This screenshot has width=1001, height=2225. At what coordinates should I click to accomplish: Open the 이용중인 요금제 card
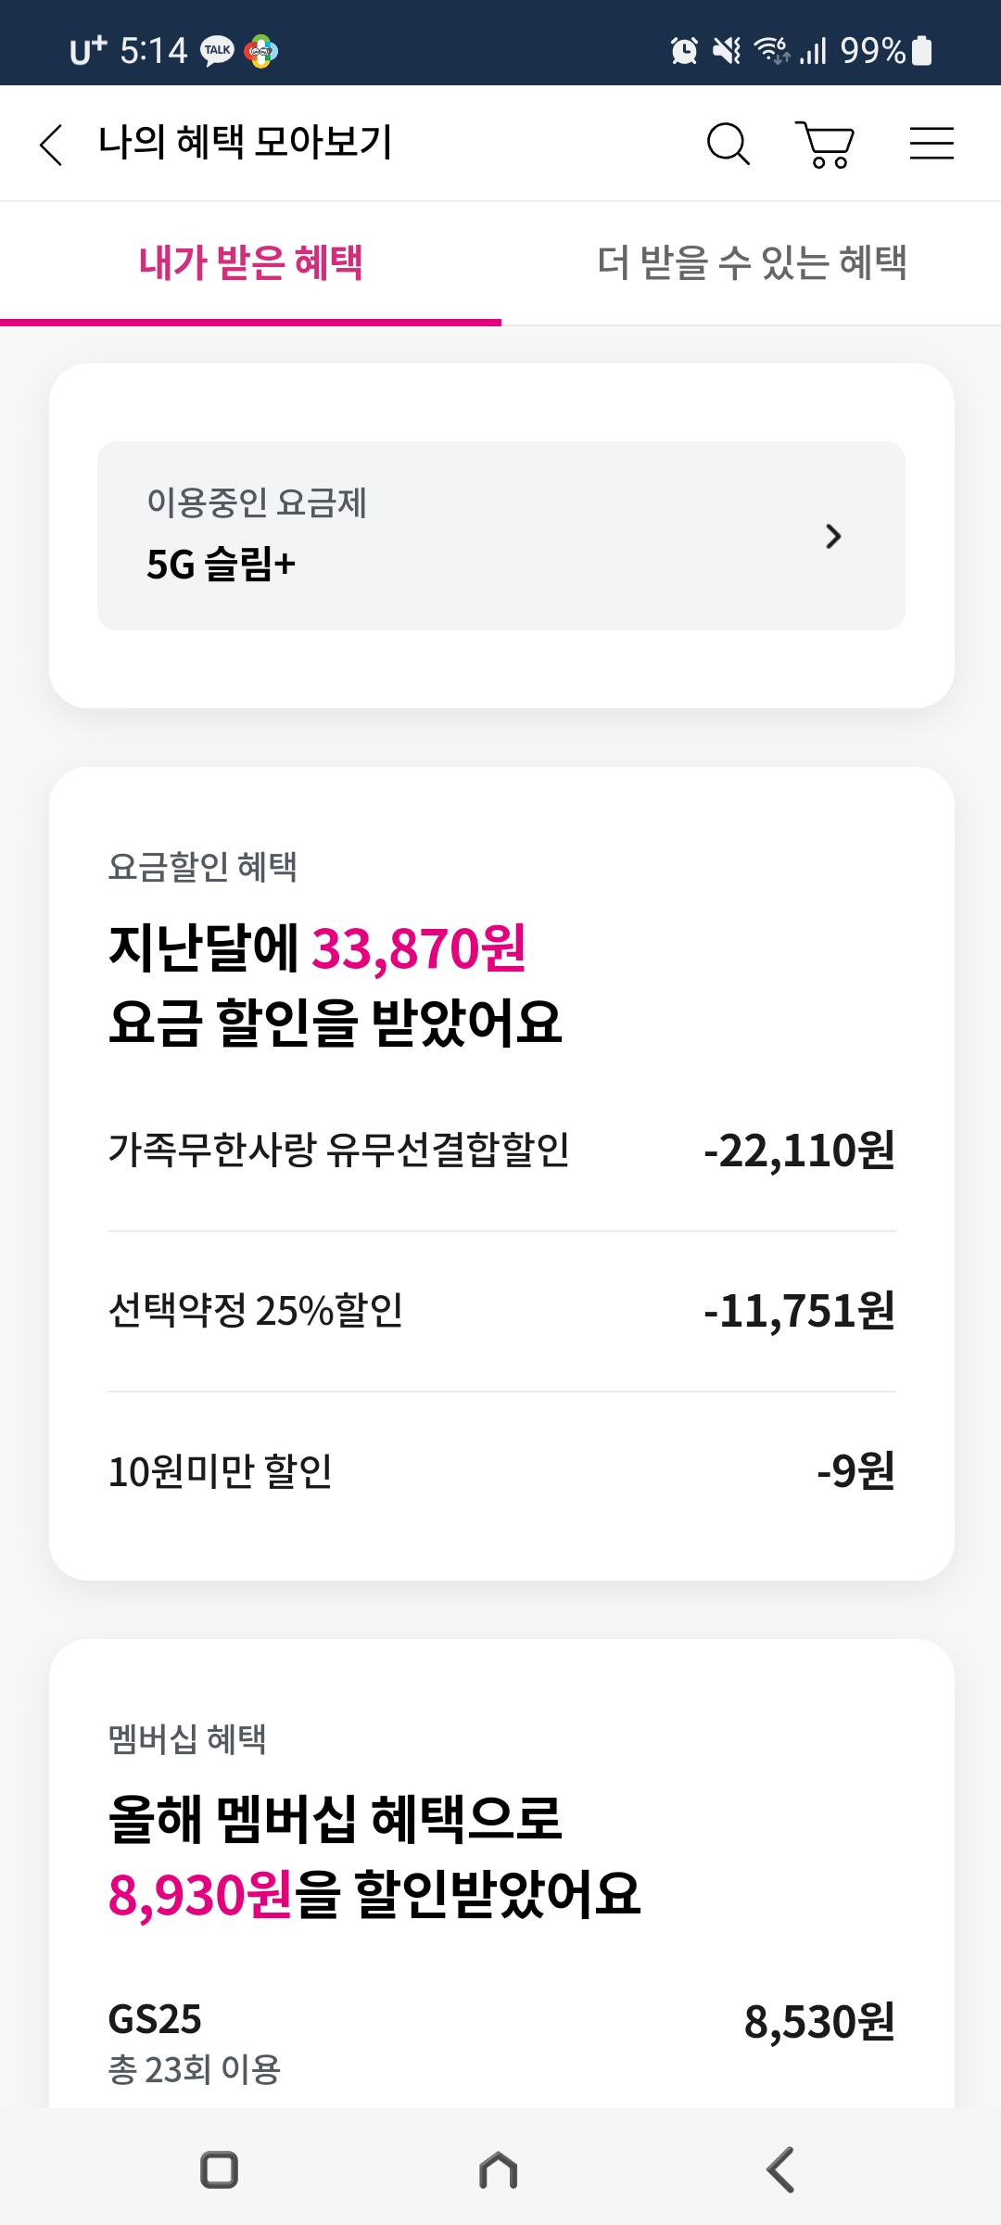click(500, 536)
